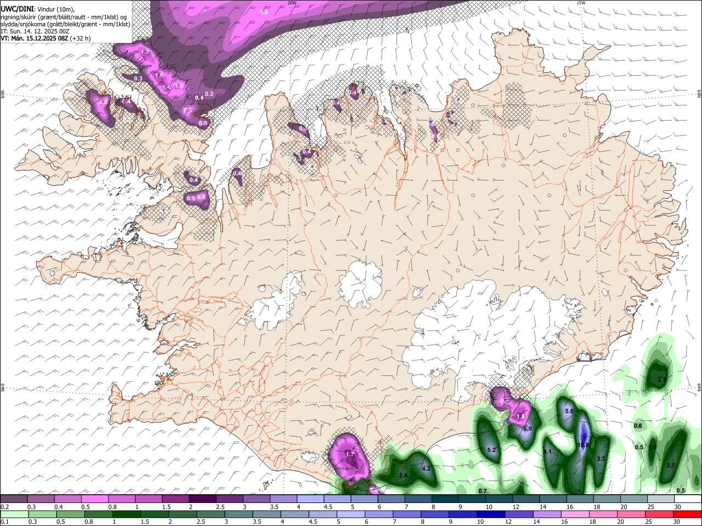Screen dimensions: 702x526
Task: Click the 1.7 snow value on the map
Action: (x=350, y=454)
